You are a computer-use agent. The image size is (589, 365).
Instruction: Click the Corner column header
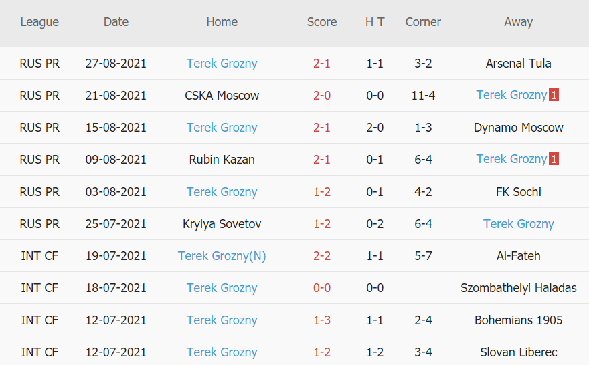point(423,22)
